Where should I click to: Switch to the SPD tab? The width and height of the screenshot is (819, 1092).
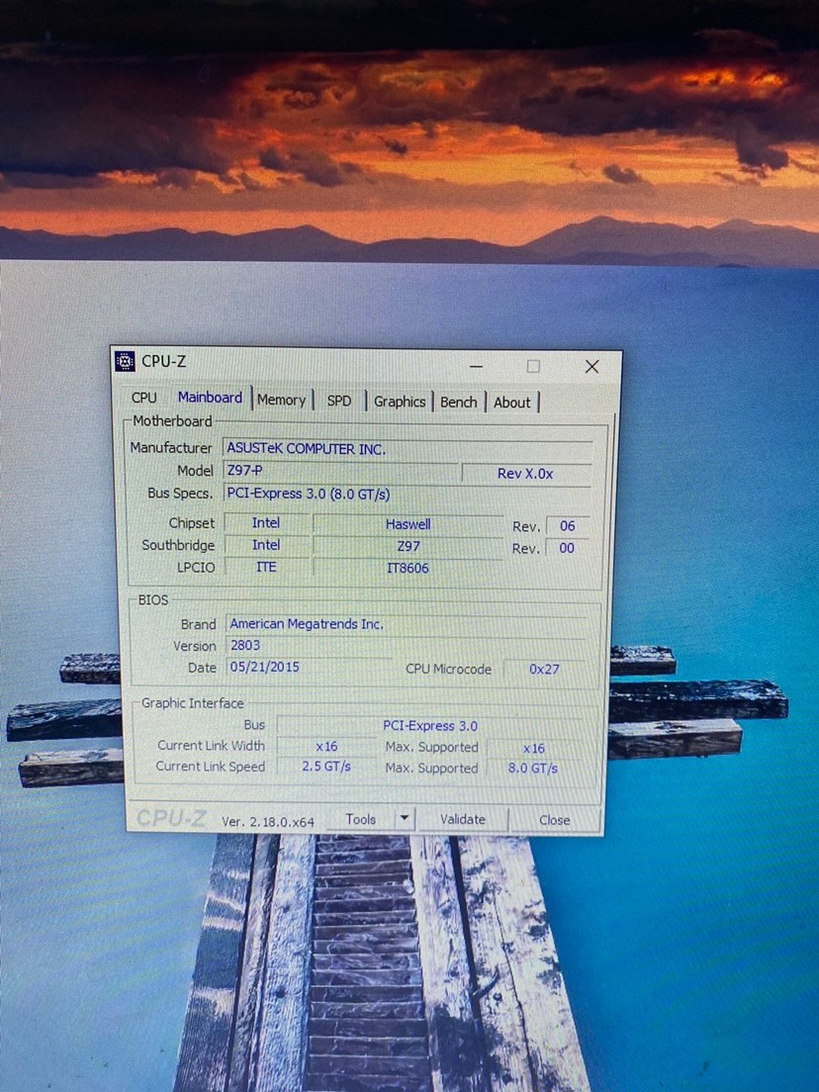coord(339,401)
